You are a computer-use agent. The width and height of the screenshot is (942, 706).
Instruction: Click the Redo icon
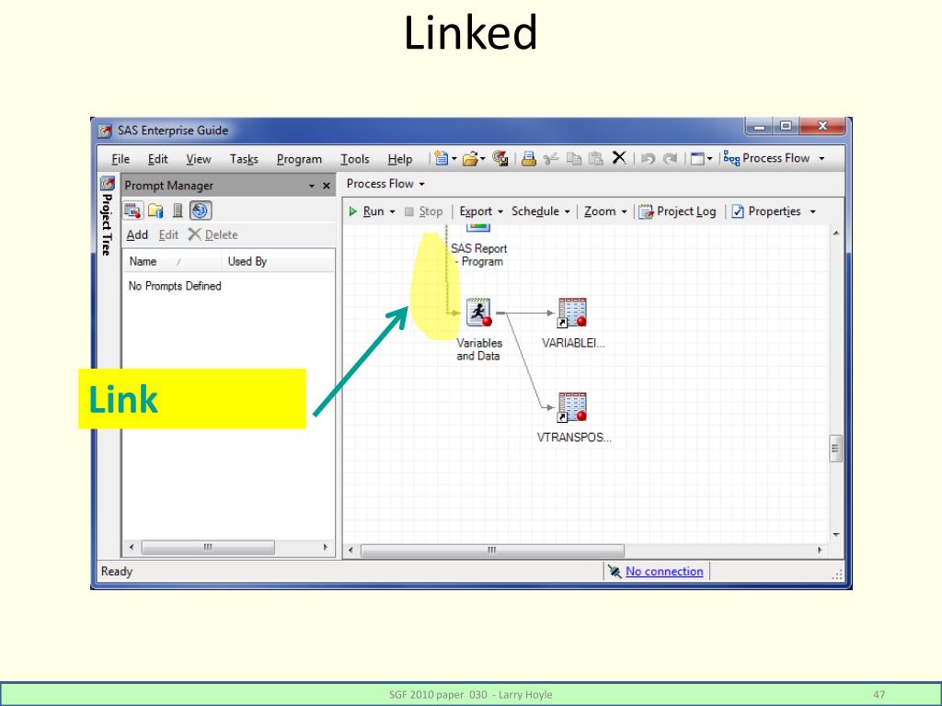click(670, 158)
